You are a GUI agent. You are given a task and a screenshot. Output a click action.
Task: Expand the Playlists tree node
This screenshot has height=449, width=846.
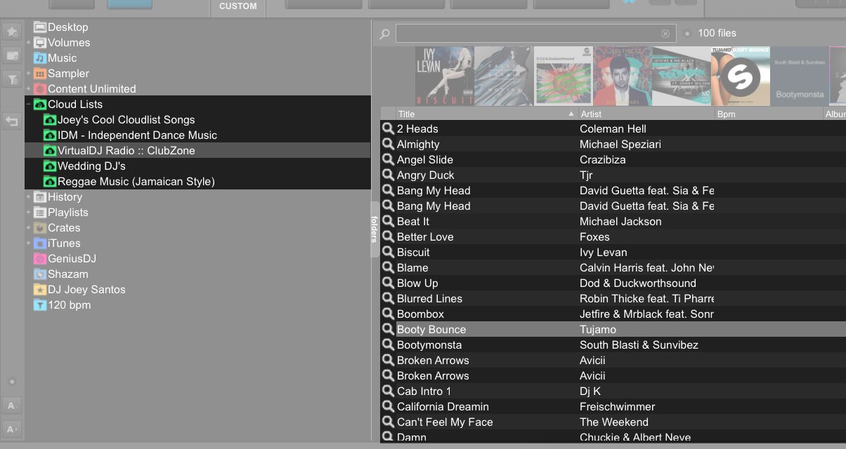click(x=29, y=213)
